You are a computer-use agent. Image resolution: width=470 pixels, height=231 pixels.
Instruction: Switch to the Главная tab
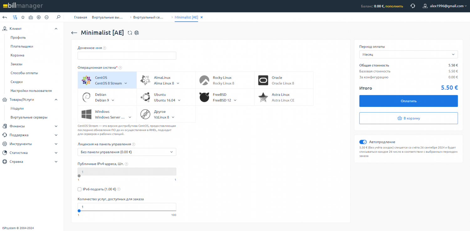tap(81, 17)
